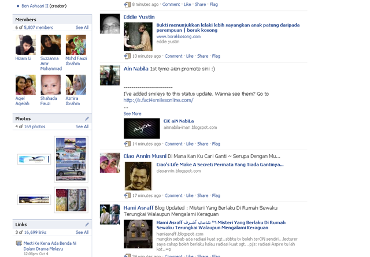370x257 pixels.
Task: Open the 'ajen' blog preview image
Action: click(x=142, y=128)
